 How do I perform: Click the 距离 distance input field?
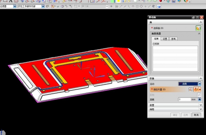tap(185, 99)
